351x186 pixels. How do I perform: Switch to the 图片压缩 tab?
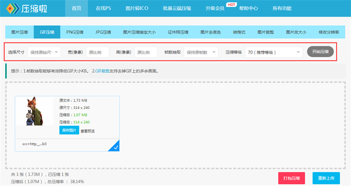click(19, 32)
